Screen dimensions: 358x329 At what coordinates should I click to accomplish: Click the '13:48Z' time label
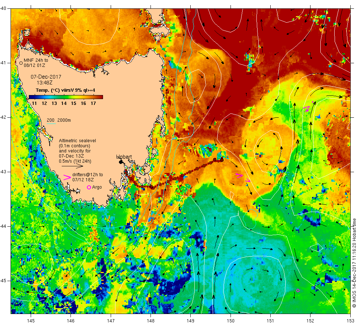tap(45, 83)
